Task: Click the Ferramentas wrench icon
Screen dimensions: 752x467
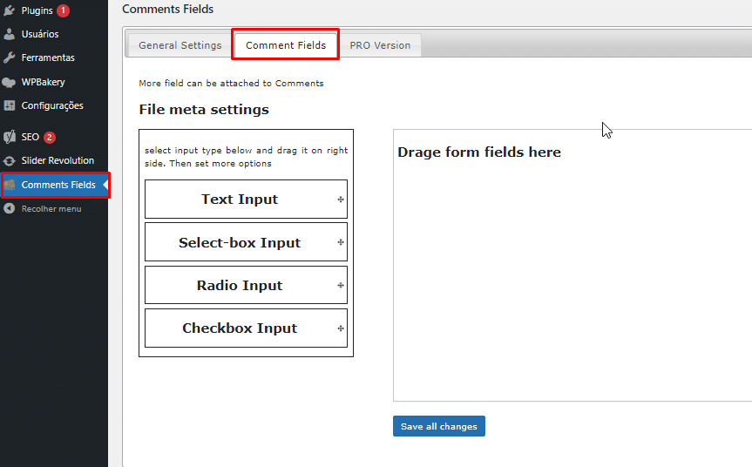Action: [x=9, y=58]
